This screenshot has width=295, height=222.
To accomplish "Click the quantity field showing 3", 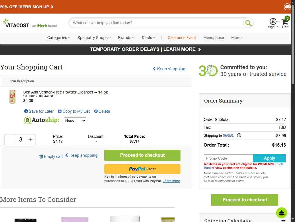I will [x=20, y=140].
